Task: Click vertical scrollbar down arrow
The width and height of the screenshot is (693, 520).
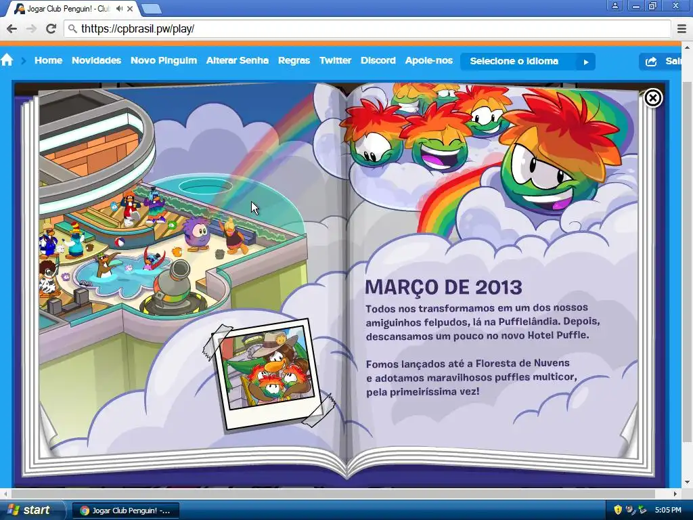Action: coord(687,482)
